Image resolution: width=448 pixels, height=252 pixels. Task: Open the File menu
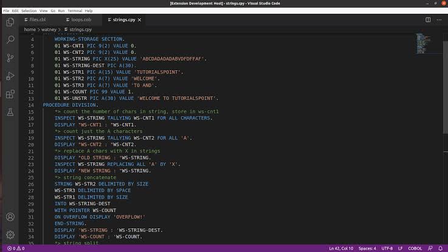coord(6,11)
